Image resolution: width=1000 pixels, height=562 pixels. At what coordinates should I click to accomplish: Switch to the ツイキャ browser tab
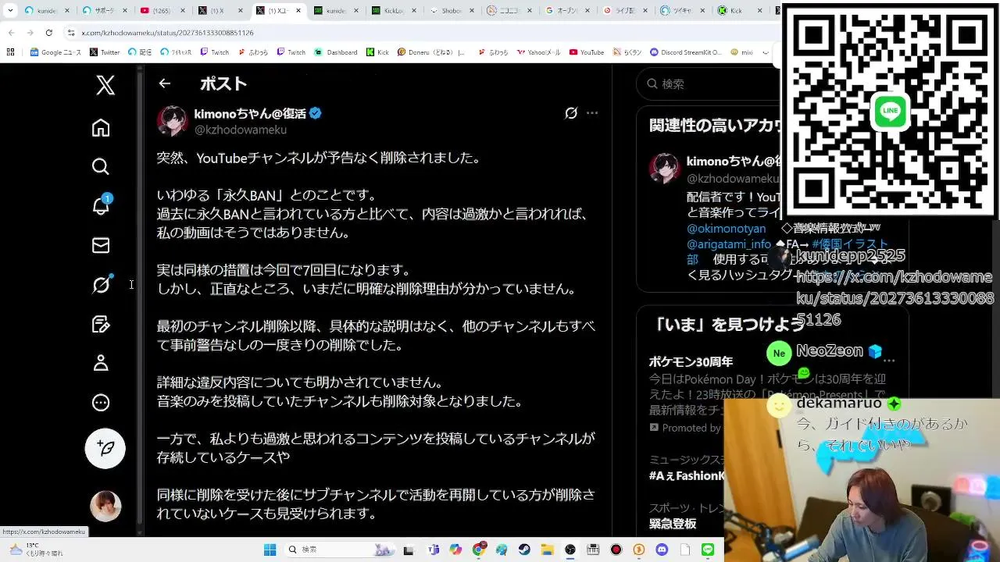[x=684, y=11]
